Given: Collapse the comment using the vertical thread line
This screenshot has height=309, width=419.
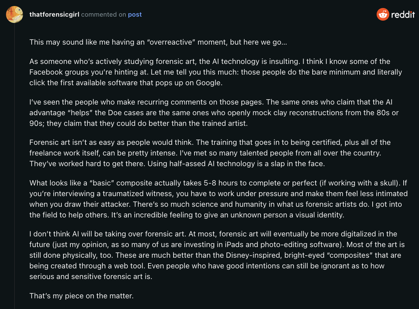Looking at the screenshot, I should click(x=14, y=166).
